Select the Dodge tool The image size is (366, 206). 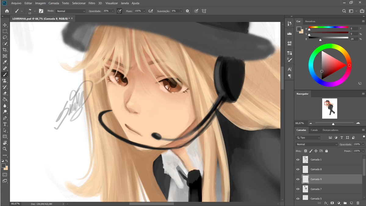coord(5,112)
